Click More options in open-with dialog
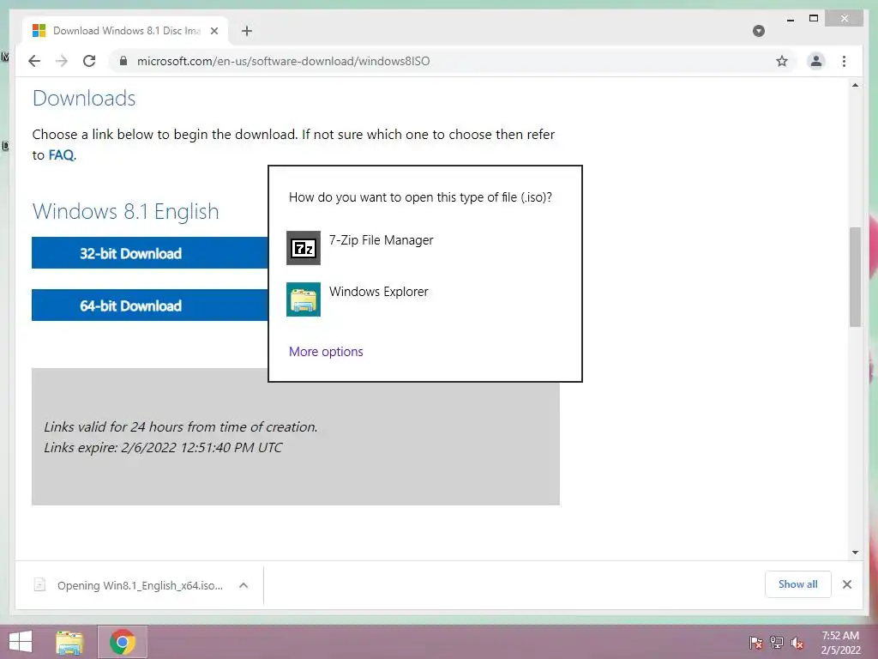 click(x=326, y=352)
